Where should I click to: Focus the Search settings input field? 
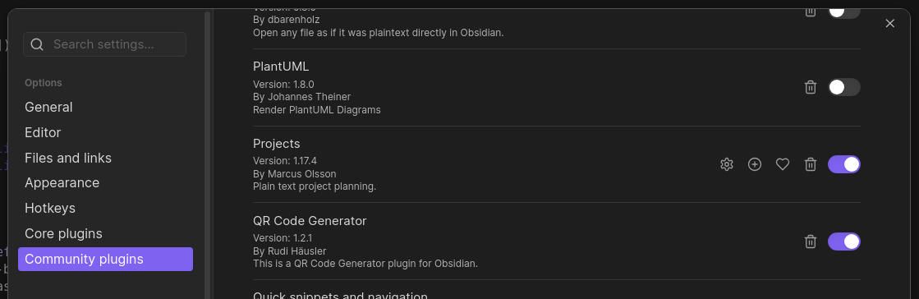point(105,44)
